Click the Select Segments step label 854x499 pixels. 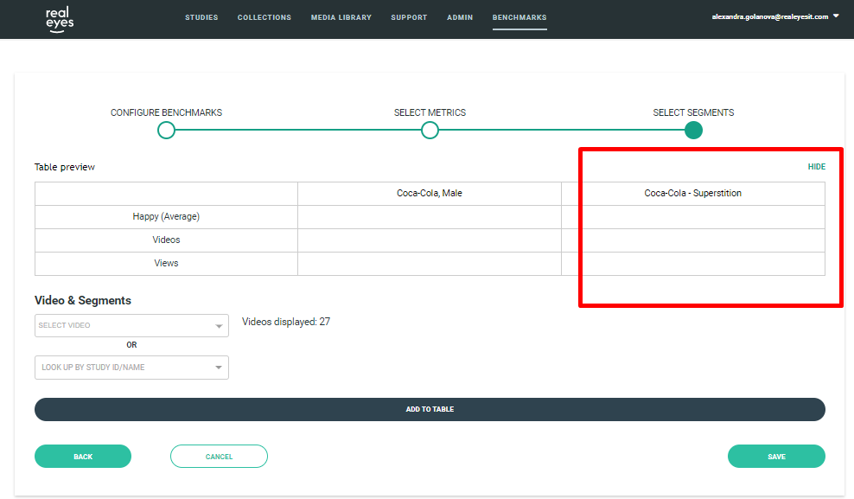pos(693,112)
